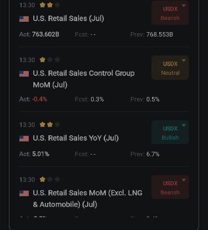
Task: Open U.S. Retail Sales (Jul) event title
Action: click(68, 18)
